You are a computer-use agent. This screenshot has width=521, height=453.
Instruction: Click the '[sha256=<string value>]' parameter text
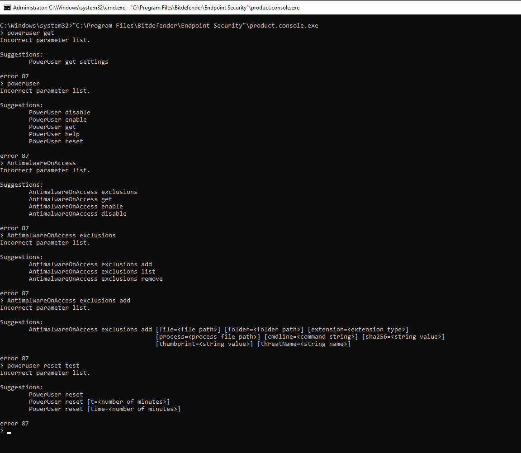(403, 337)
